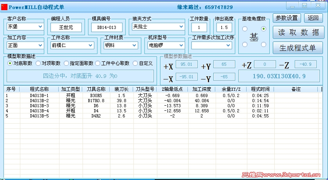Open 工件材质 dropdown showing 钢料
Image resolution: width=328 pixels, height=180 pixels.
(x=121, y=45)
